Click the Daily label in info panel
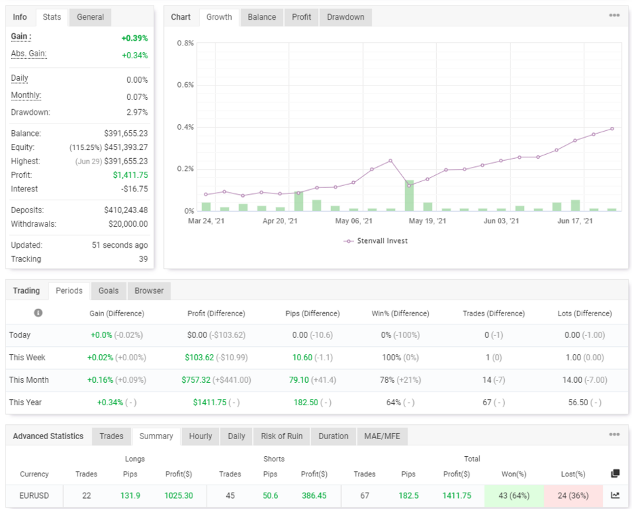This screenshot has height=509, width=632. click(x=19, y=78)
